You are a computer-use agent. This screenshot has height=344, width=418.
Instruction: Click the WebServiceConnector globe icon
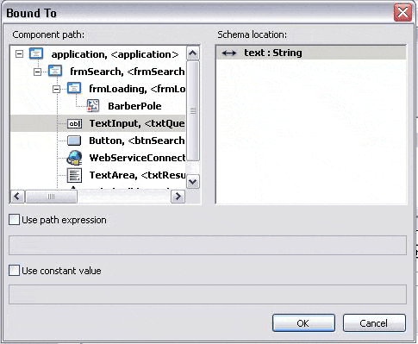74,158
